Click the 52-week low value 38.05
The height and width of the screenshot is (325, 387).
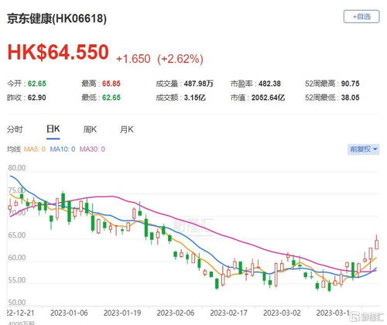[x=350, y=97]
